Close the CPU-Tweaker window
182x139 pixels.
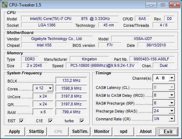click(174, 5)
